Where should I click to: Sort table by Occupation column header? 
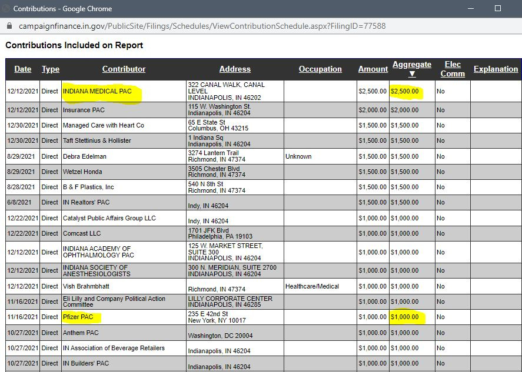pos(320,69)
